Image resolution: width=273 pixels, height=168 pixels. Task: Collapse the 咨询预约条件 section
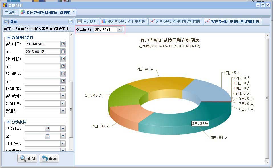(x=9, y=37)
